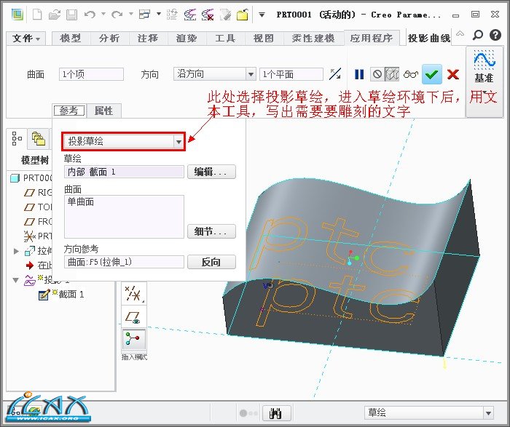Switch to the 注释 ribbon tab

click(148, 39)
